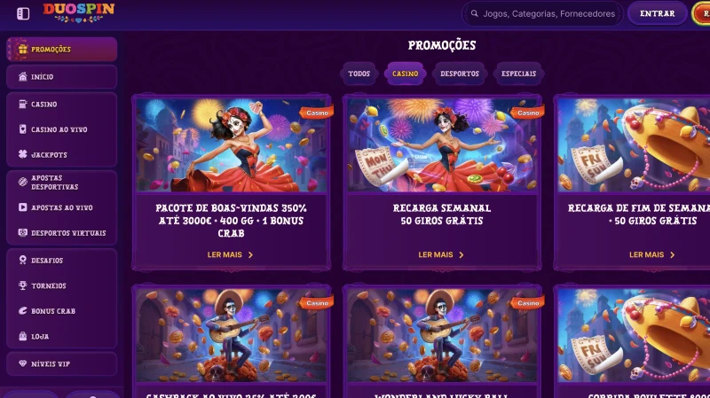Open the Cashback ao Vivo guitarist thumbnail
Screen dimensions: 710x398
click(x=231, y=335)
